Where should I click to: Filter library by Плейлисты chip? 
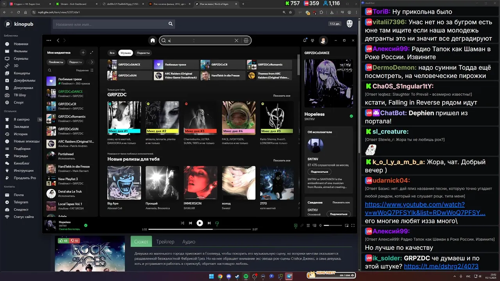click(x=56, y=62)
